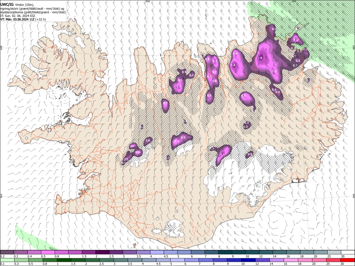Click the dark teal upper-row swatch starting at 8
Viewport: 355px width, 266px height.
pyautogui.click(x=225, y=252)
